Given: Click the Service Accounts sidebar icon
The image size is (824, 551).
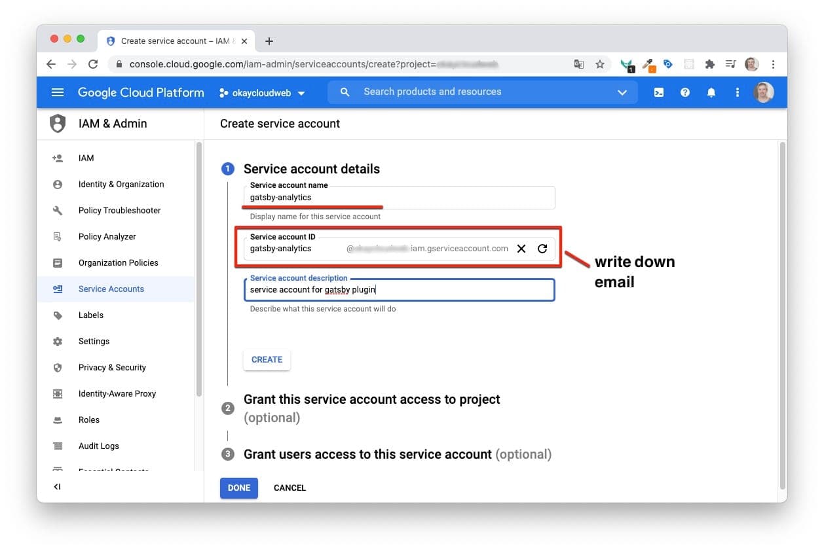Looking at the screenshot, I should pyautogui.click(x=58, y=289).
